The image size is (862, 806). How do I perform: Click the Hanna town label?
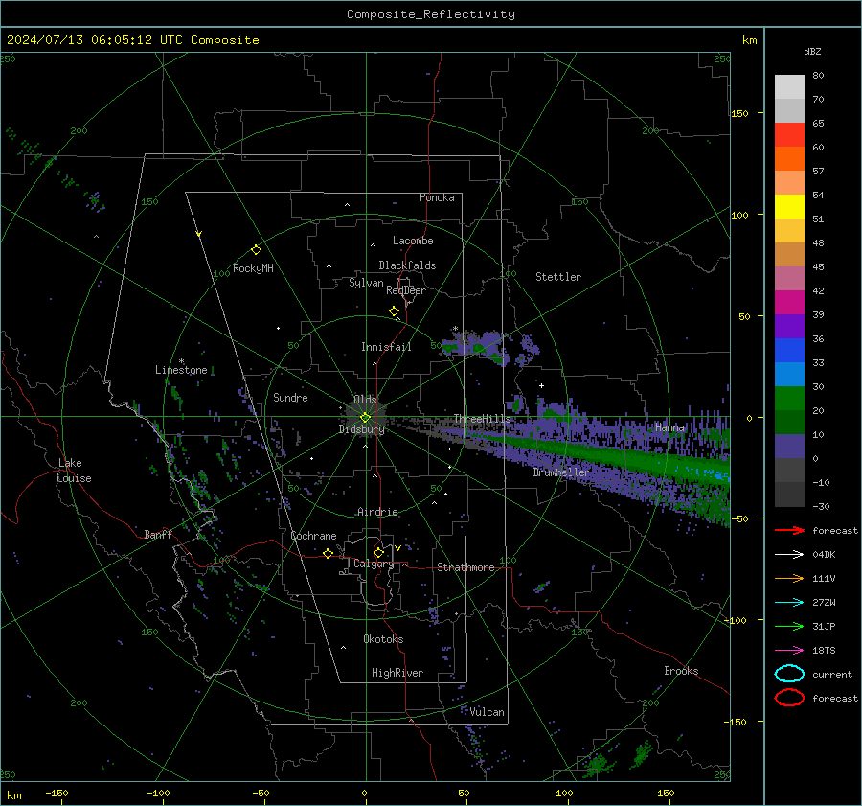tap(669, 427)
